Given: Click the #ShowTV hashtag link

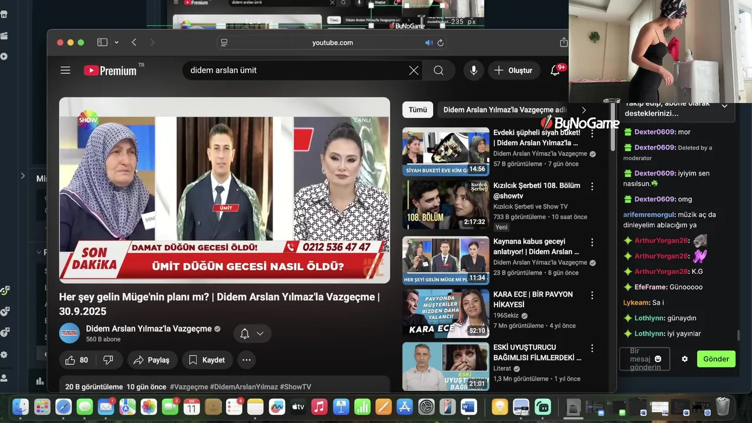Looking at the screenshot, I should pos(296,387).
